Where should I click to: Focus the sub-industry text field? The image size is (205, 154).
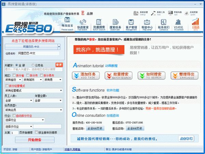(47, 126)
